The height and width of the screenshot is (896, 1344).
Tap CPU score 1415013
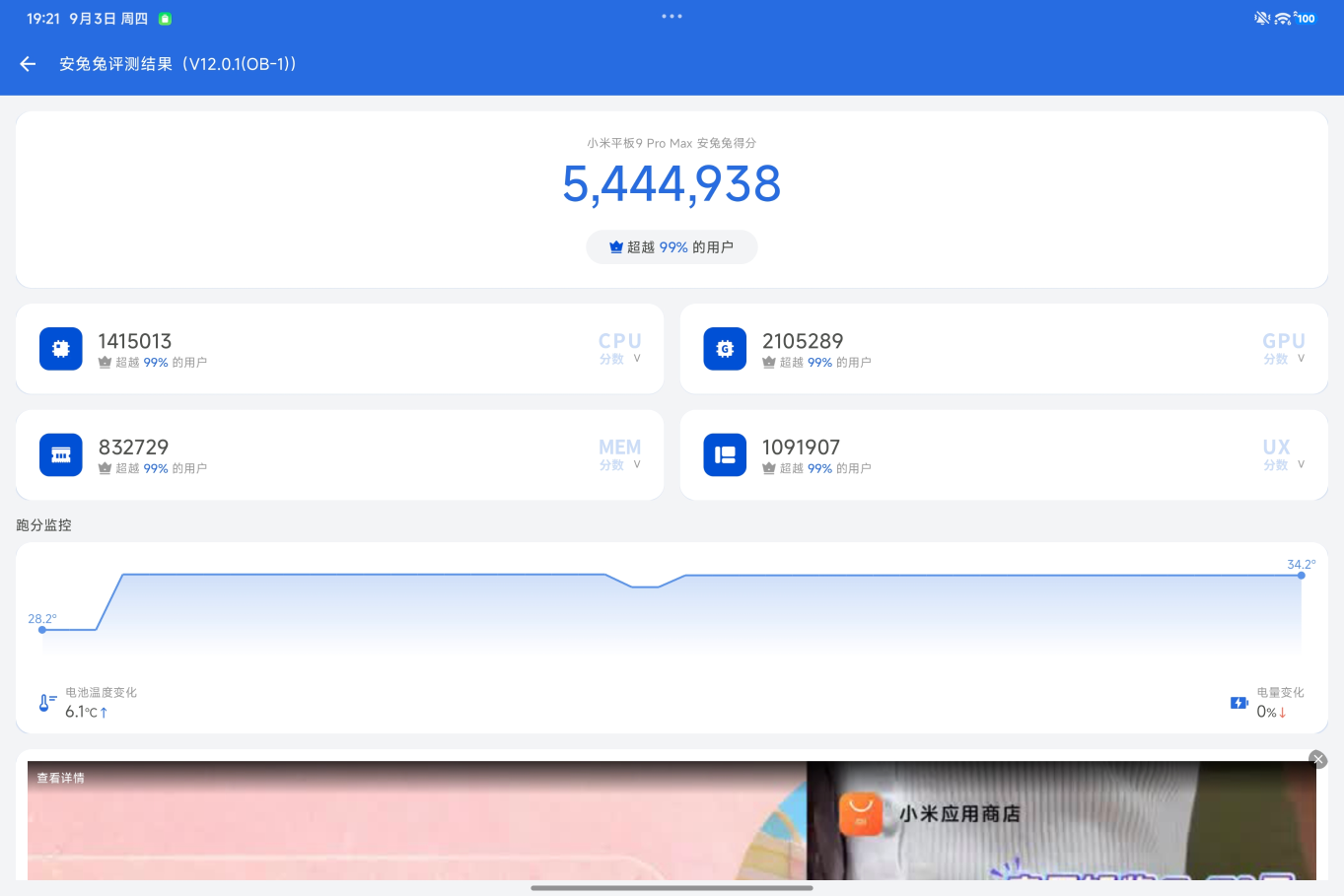(135, 341)
